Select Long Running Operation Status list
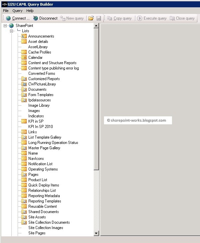Image resolution: width=200 pixels, height=243 pixels. [x=53, y=143]
